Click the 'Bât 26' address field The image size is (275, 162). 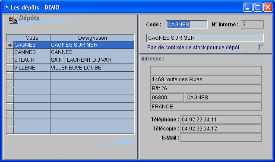(206, 89)
